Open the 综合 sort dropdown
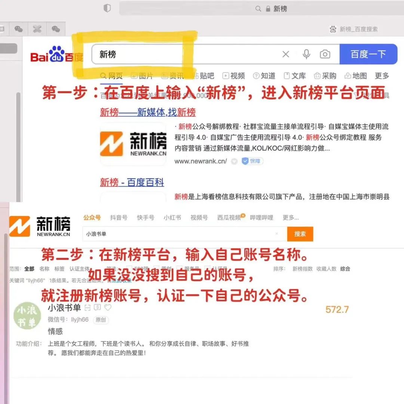Image resolution: width=404 pixels, height=404 pixels. tap(345, 269)
